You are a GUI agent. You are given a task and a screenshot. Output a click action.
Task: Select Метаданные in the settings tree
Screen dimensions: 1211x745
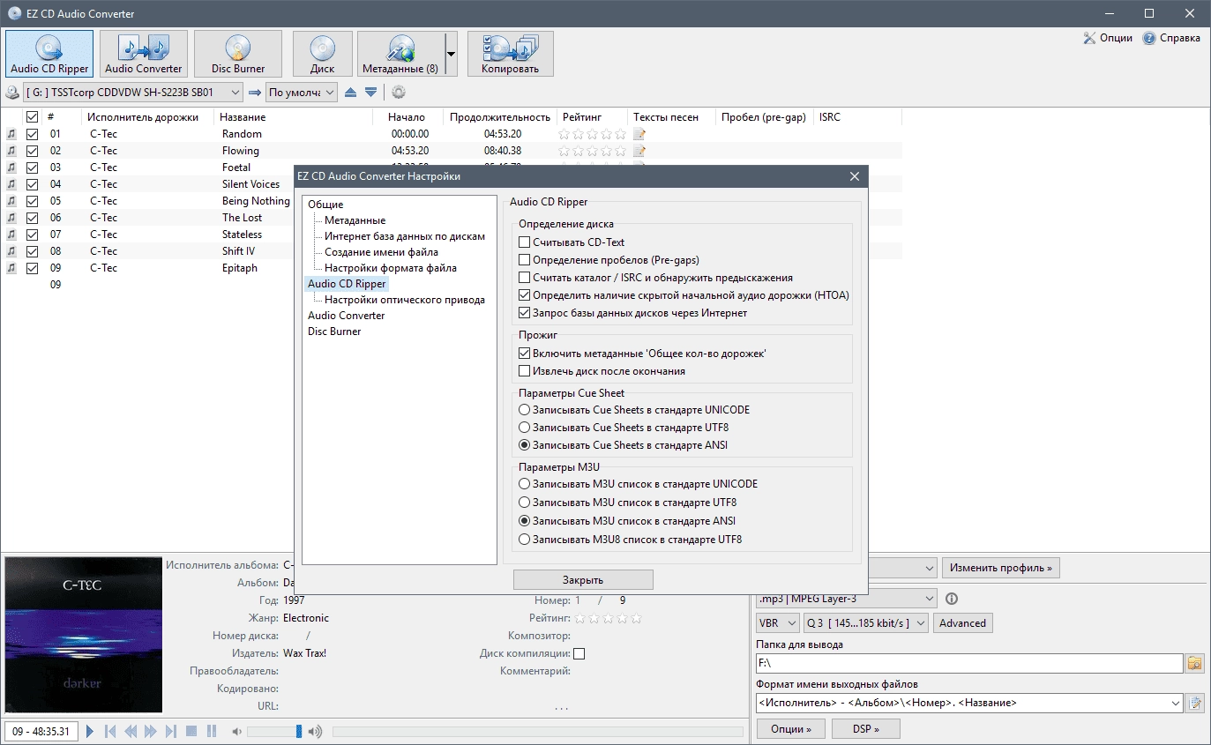355,220
